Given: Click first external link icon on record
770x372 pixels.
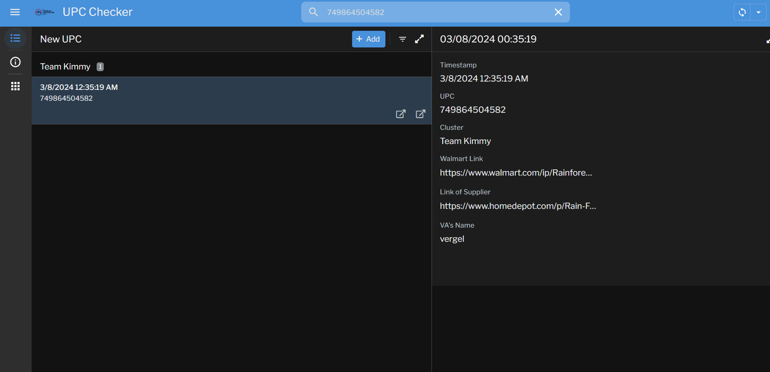Looking at the screenshot, I should (400, 114).
